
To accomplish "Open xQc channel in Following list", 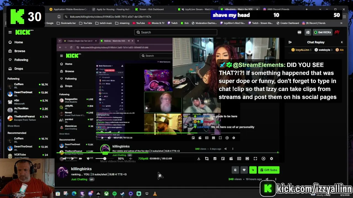I will click(x=28, y=102).
